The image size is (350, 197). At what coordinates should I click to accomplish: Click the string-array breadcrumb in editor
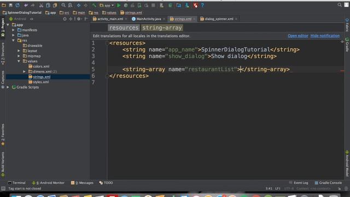(x=162, y=28)
